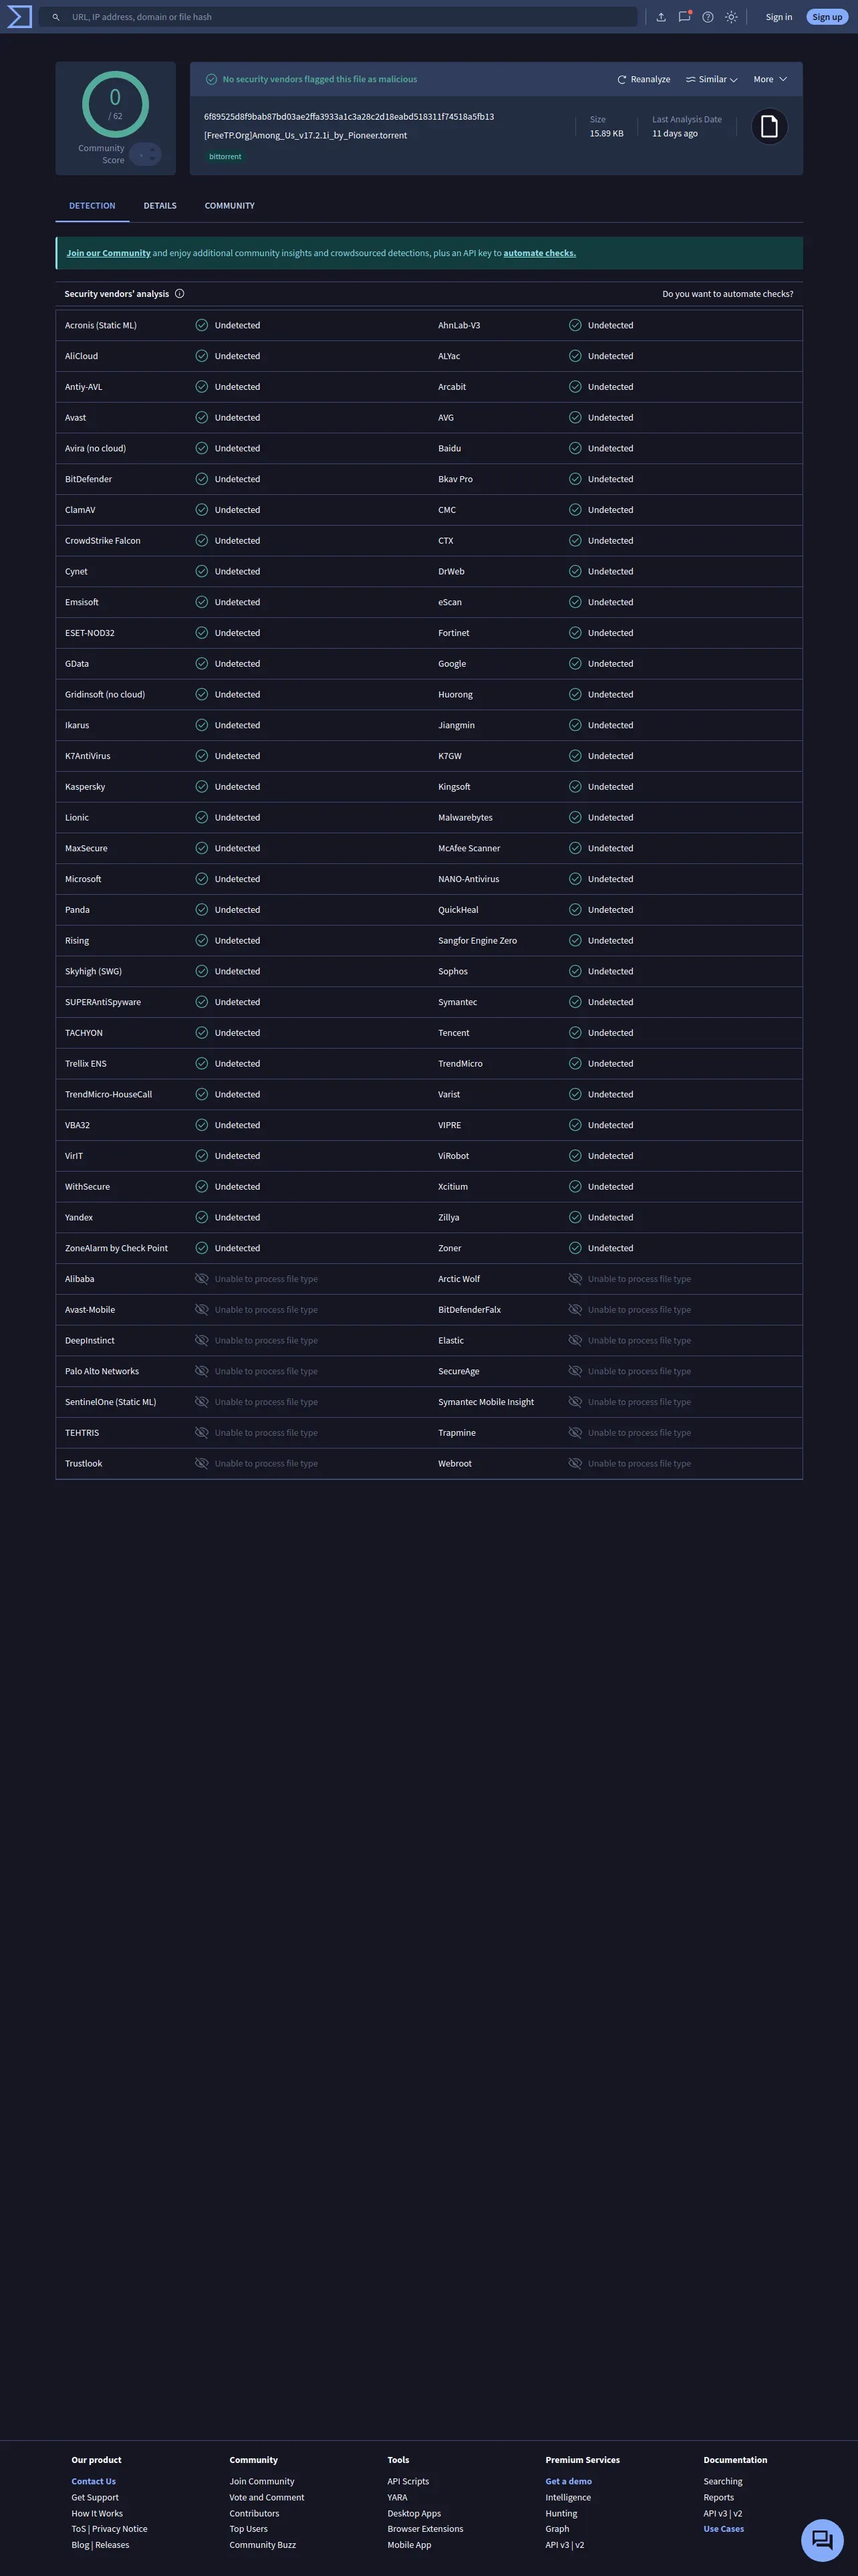Open the Community Buzz footer link
The width and height of the screenshot is (858, 2576).
tap(263, 2545)
